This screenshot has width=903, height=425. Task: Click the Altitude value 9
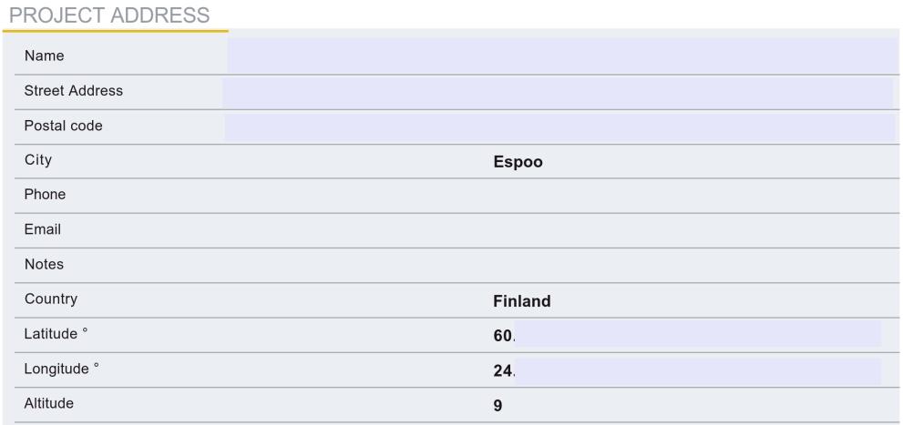(x=498, y=406)
